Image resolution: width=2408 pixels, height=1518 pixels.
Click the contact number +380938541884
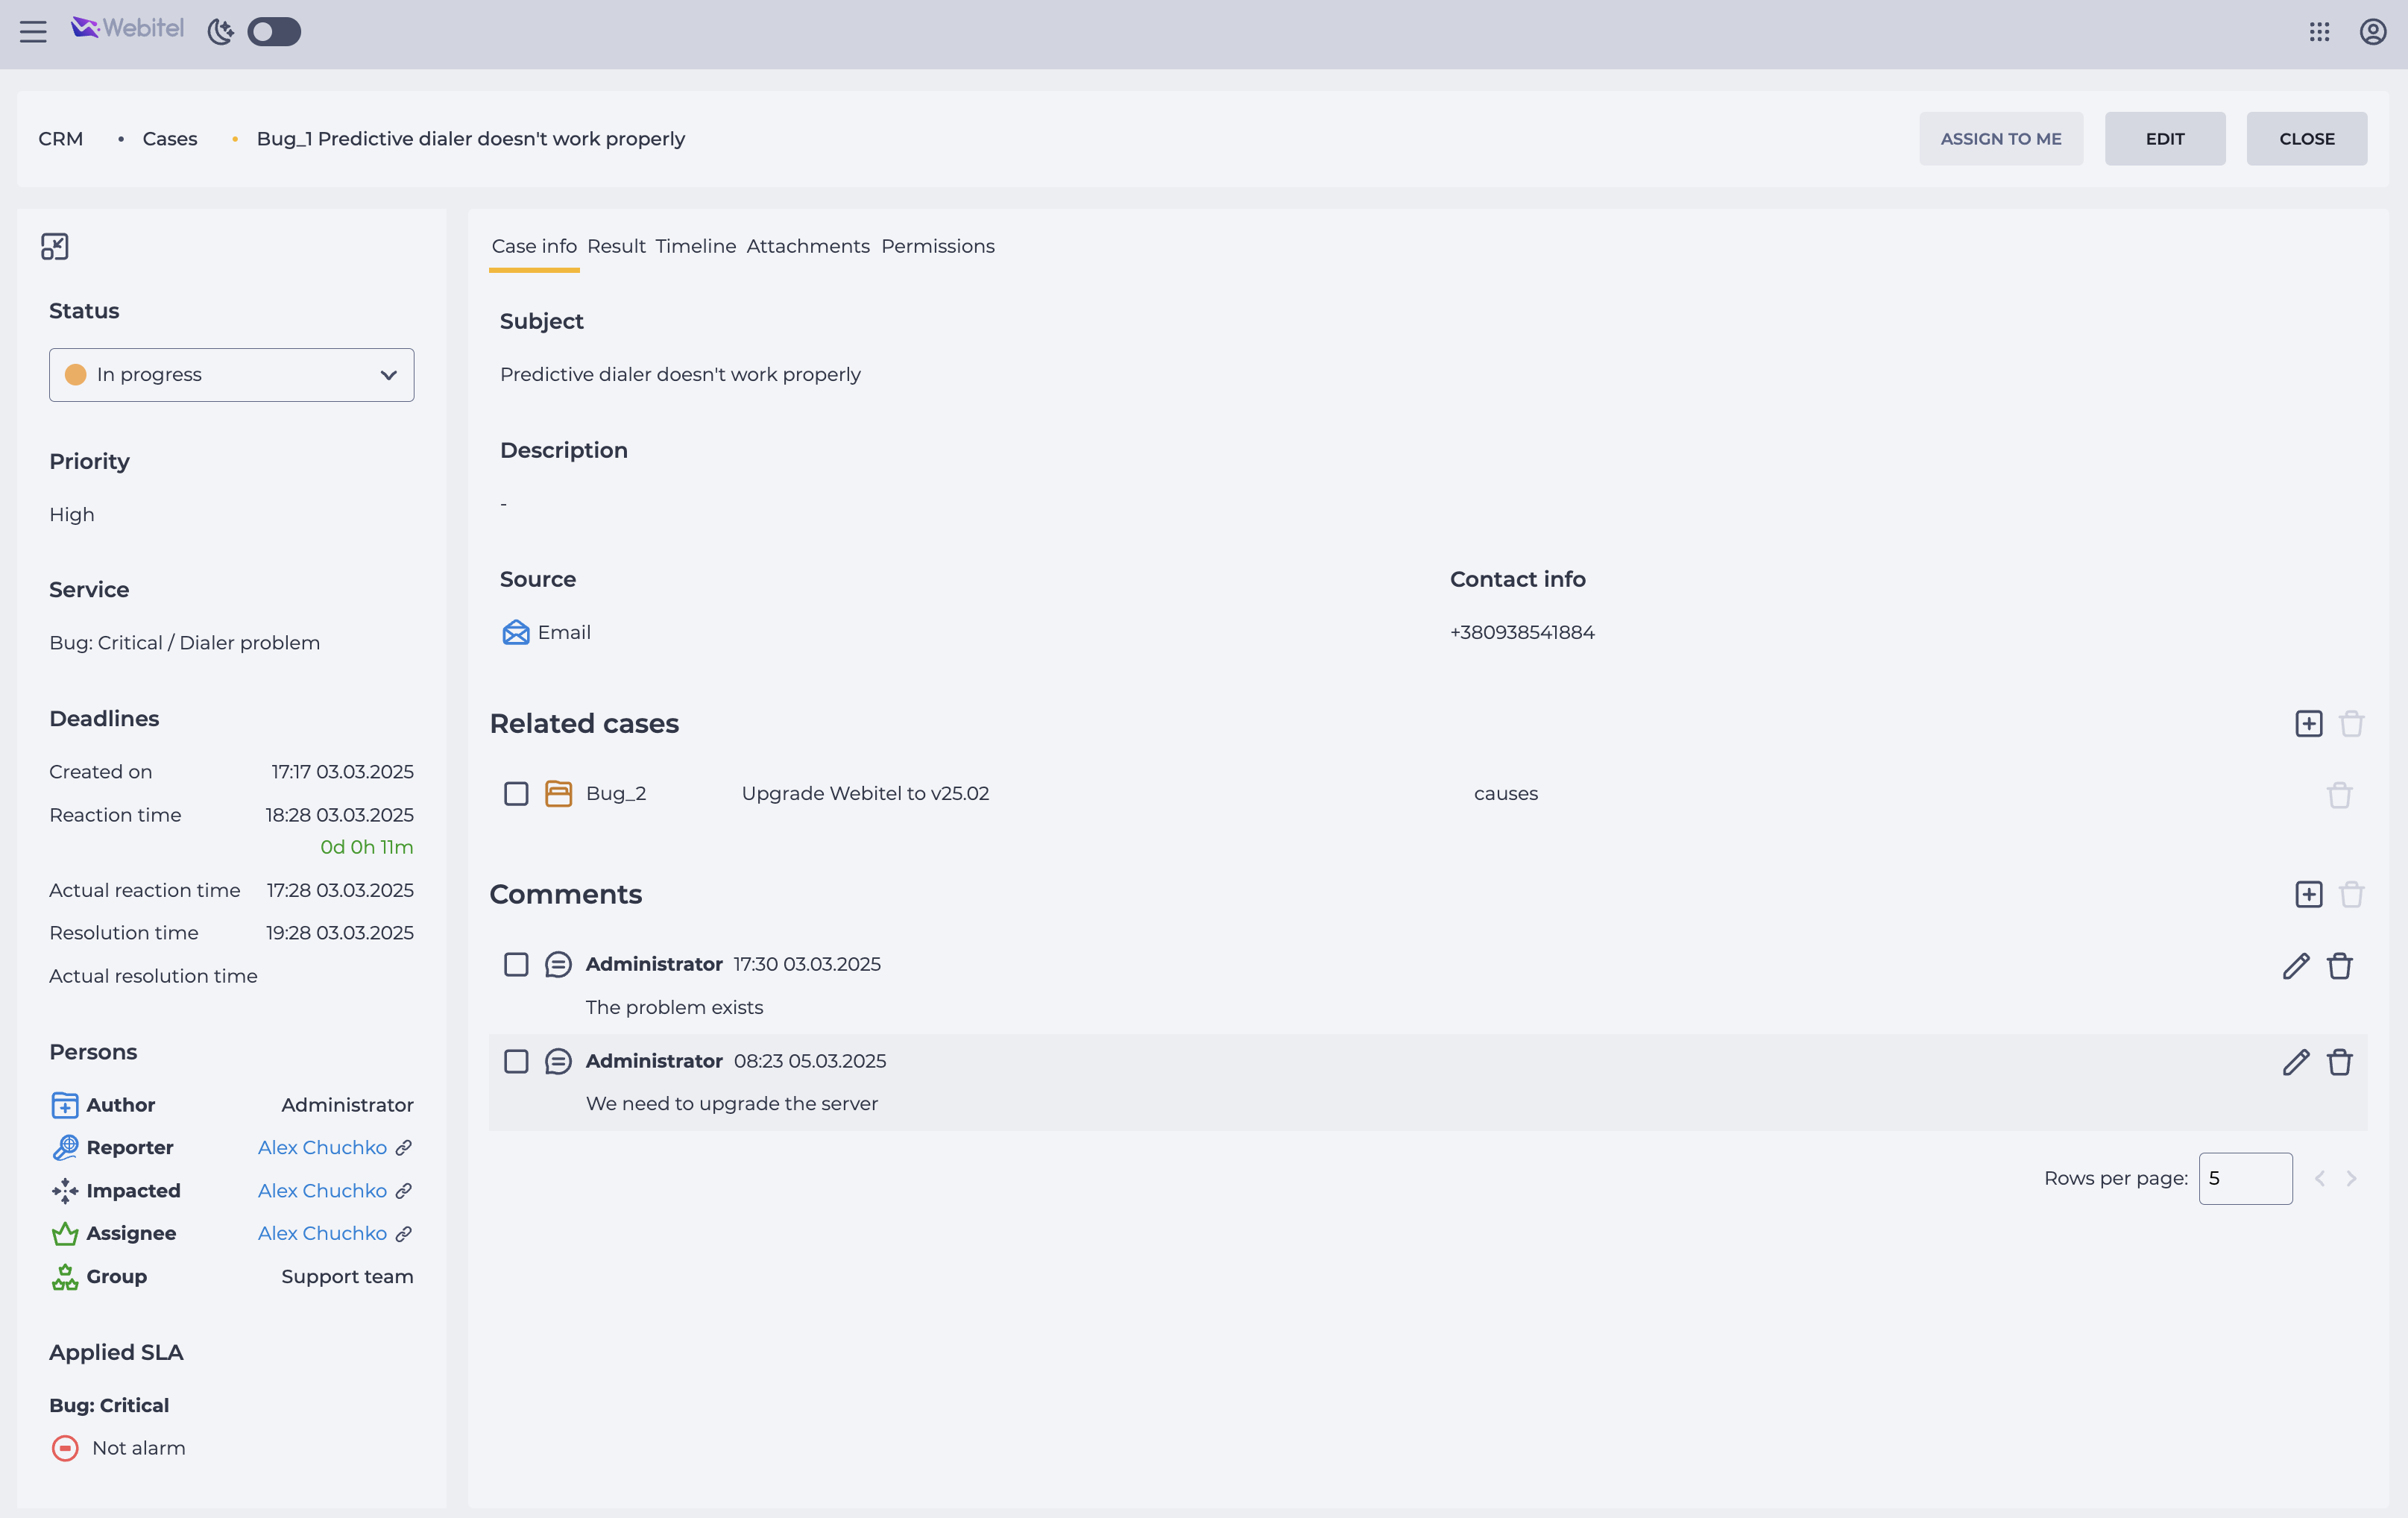point(1522,632)
